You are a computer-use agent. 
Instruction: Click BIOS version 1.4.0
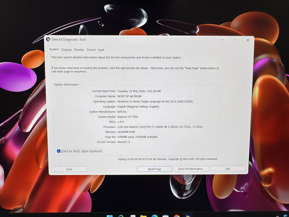tap(121, 122)
